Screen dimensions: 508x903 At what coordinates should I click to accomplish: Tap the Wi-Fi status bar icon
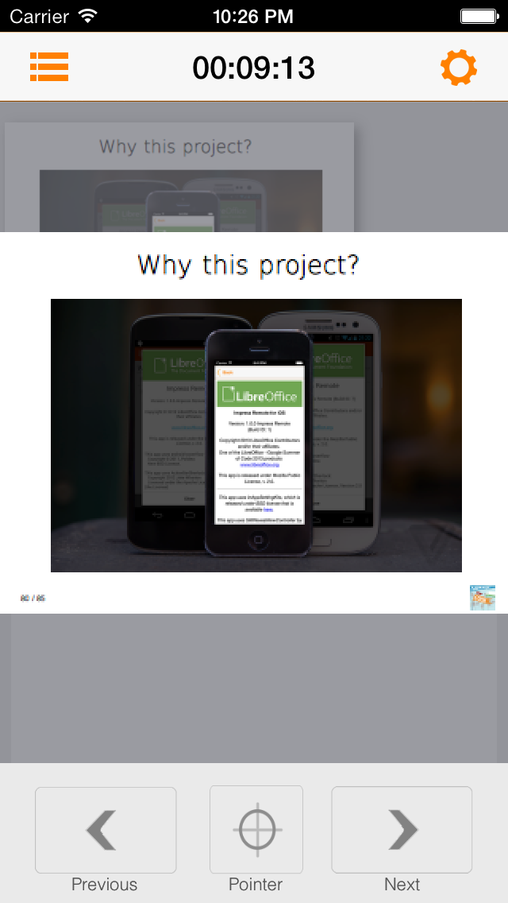88,16
